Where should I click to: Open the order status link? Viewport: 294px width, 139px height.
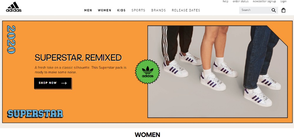pyautogui.click(x=240, y=1)
